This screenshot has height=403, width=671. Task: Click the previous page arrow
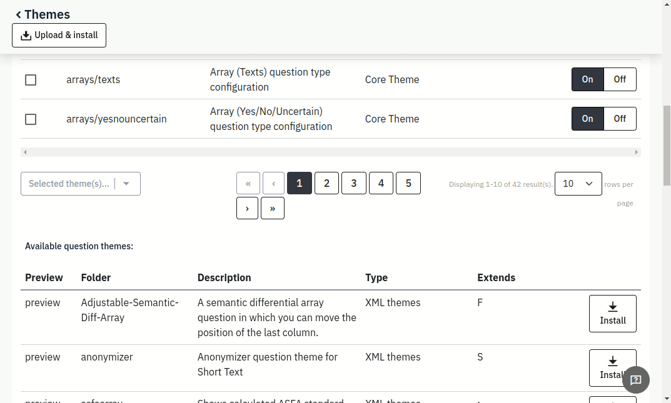273,184
